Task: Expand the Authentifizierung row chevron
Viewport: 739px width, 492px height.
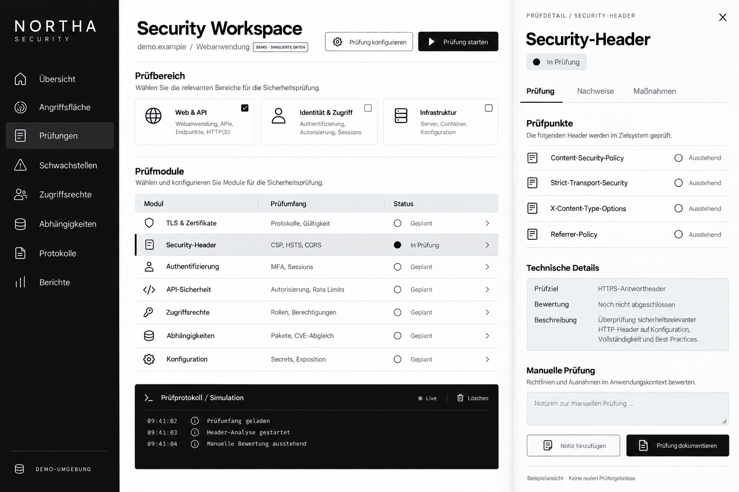Action: [x=487, y=267]
